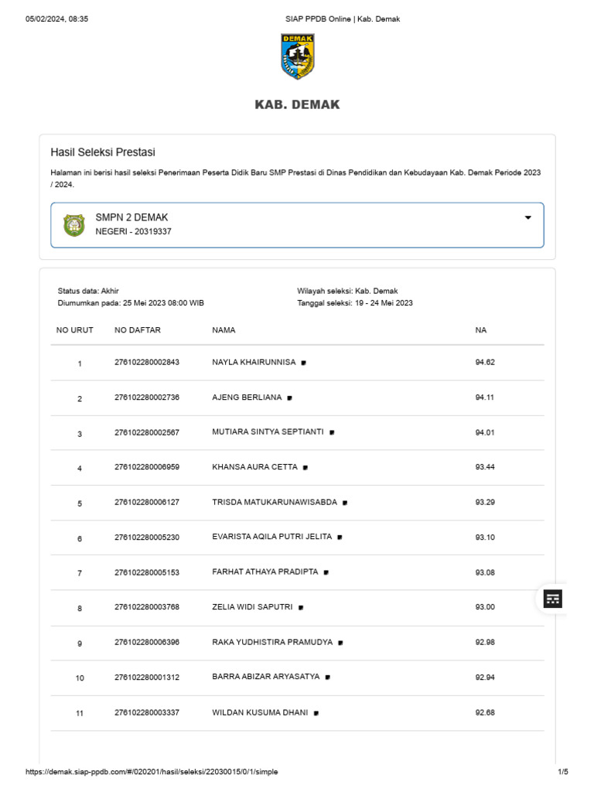This screenshot has width=594, height=792.
Task: Select Mutiara Sintya Septianti name entry
Action: coord(268,432)
